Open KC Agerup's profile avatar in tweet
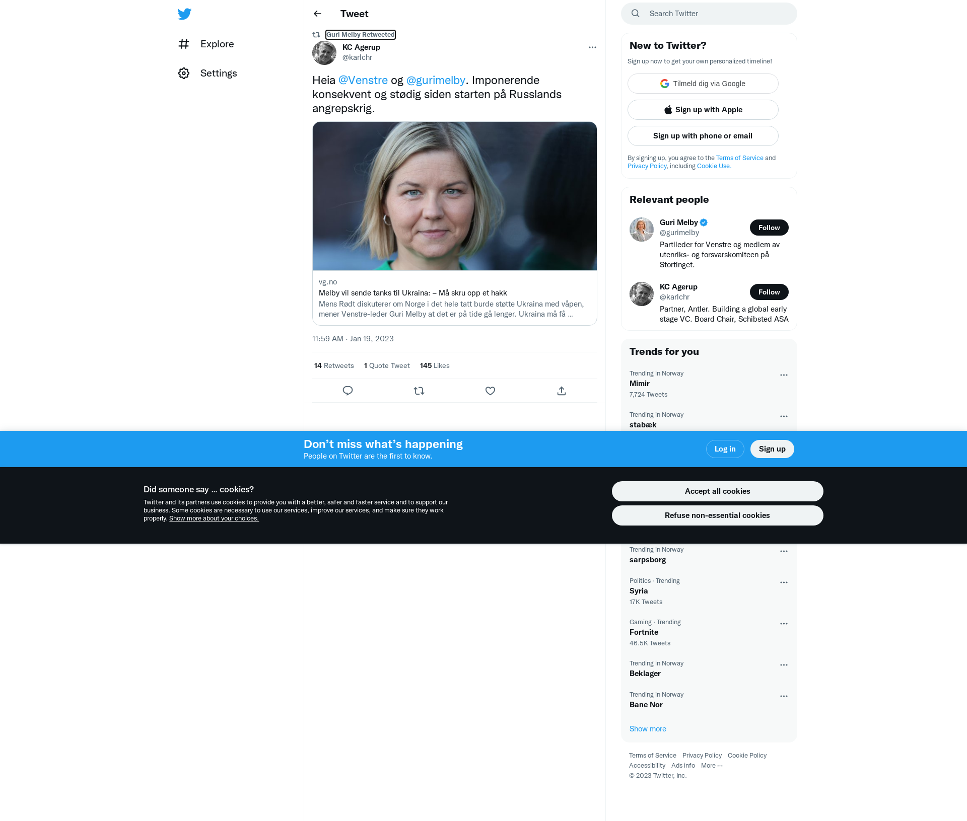Screen dimensions: 967x821 [x=324, y=53]
